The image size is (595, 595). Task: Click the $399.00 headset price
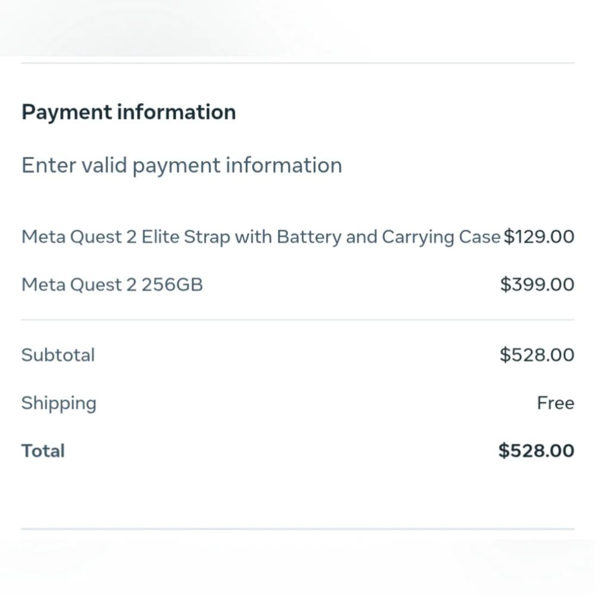pos(537,284)
